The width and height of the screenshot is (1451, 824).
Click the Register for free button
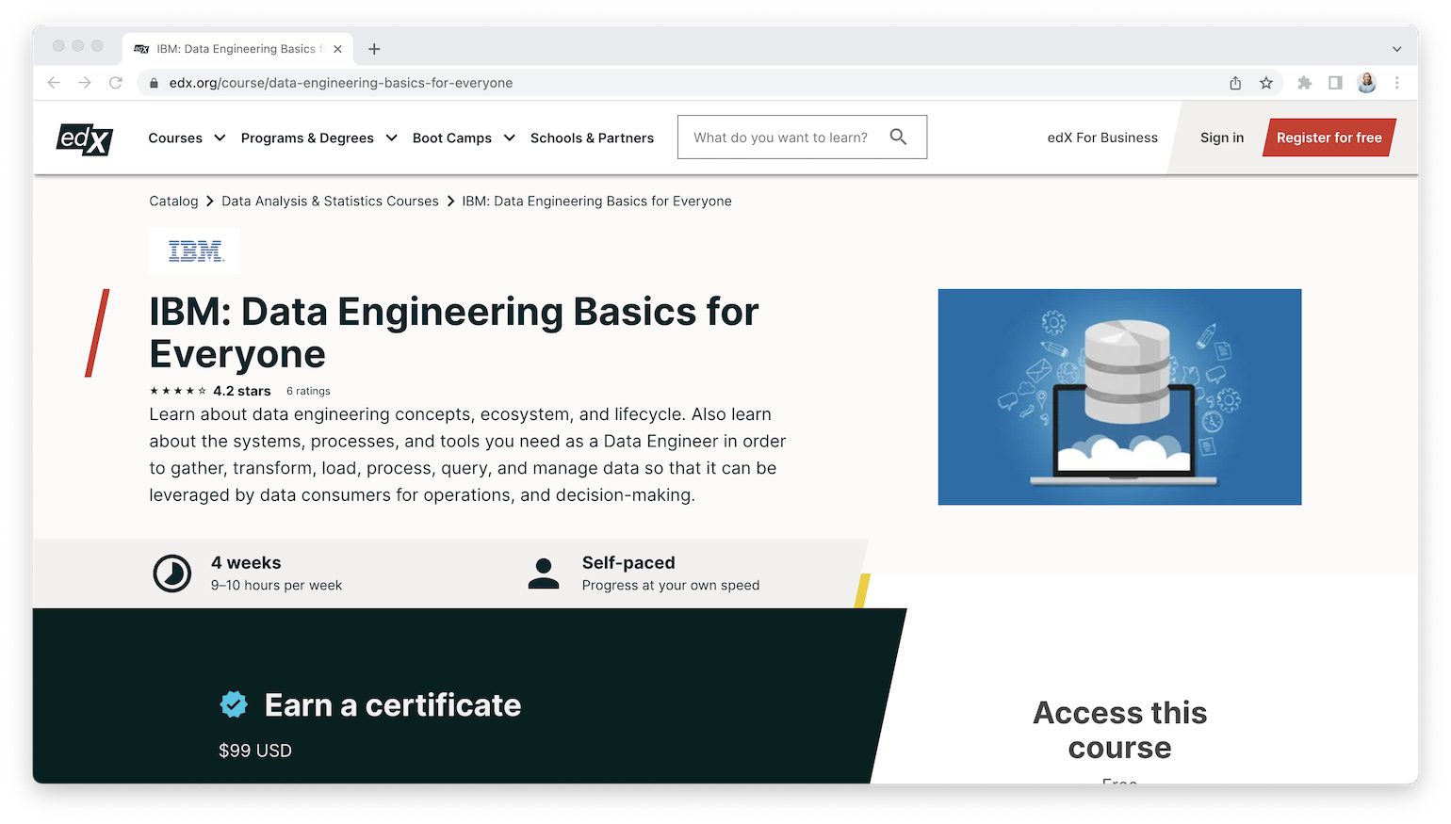point(1329,137)
